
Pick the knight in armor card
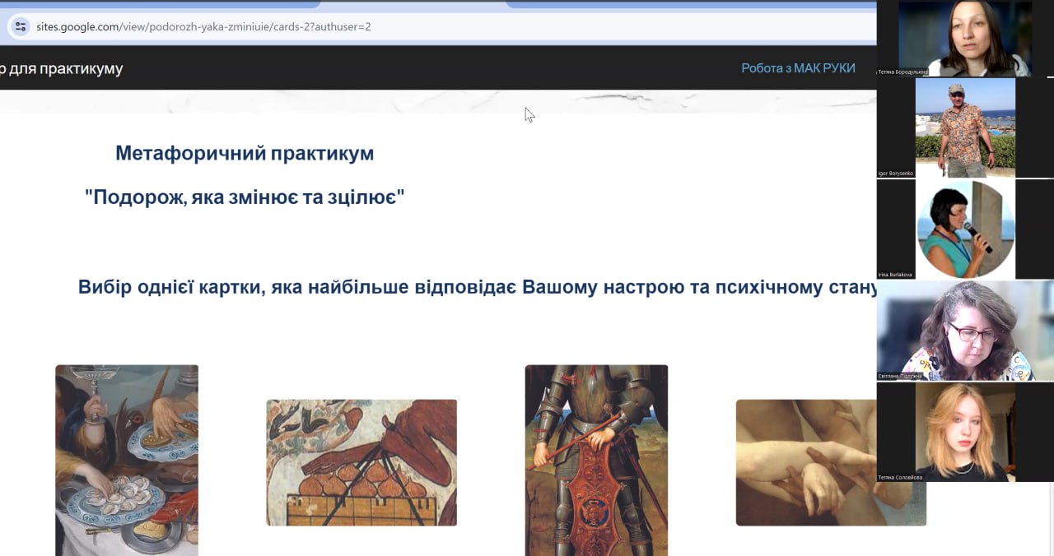(596, 460)
